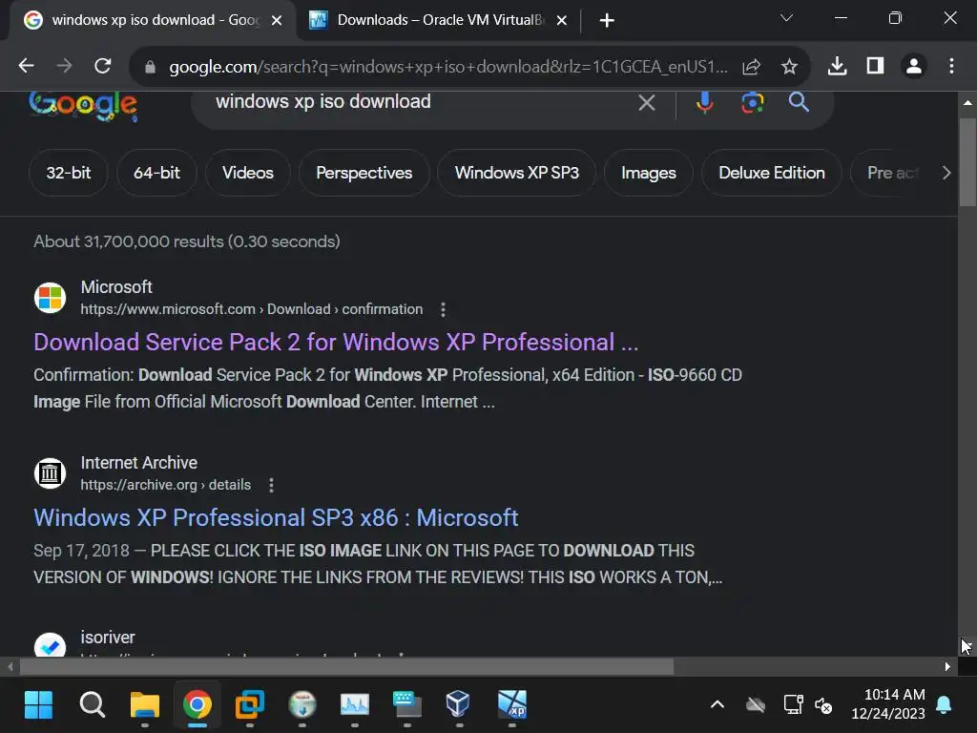Image resolution: width=977 pixels, height=733 pixels.
Task: Apply Deluxe Edition filter chip
Action: coord(771,173)
